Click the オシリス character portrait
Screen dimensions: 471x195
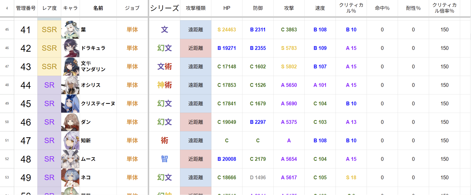click(70, 85)
